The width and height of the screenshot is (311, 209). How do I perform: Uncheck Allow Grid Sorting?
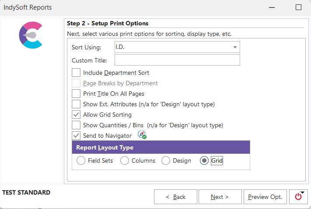tap(76, 115)
